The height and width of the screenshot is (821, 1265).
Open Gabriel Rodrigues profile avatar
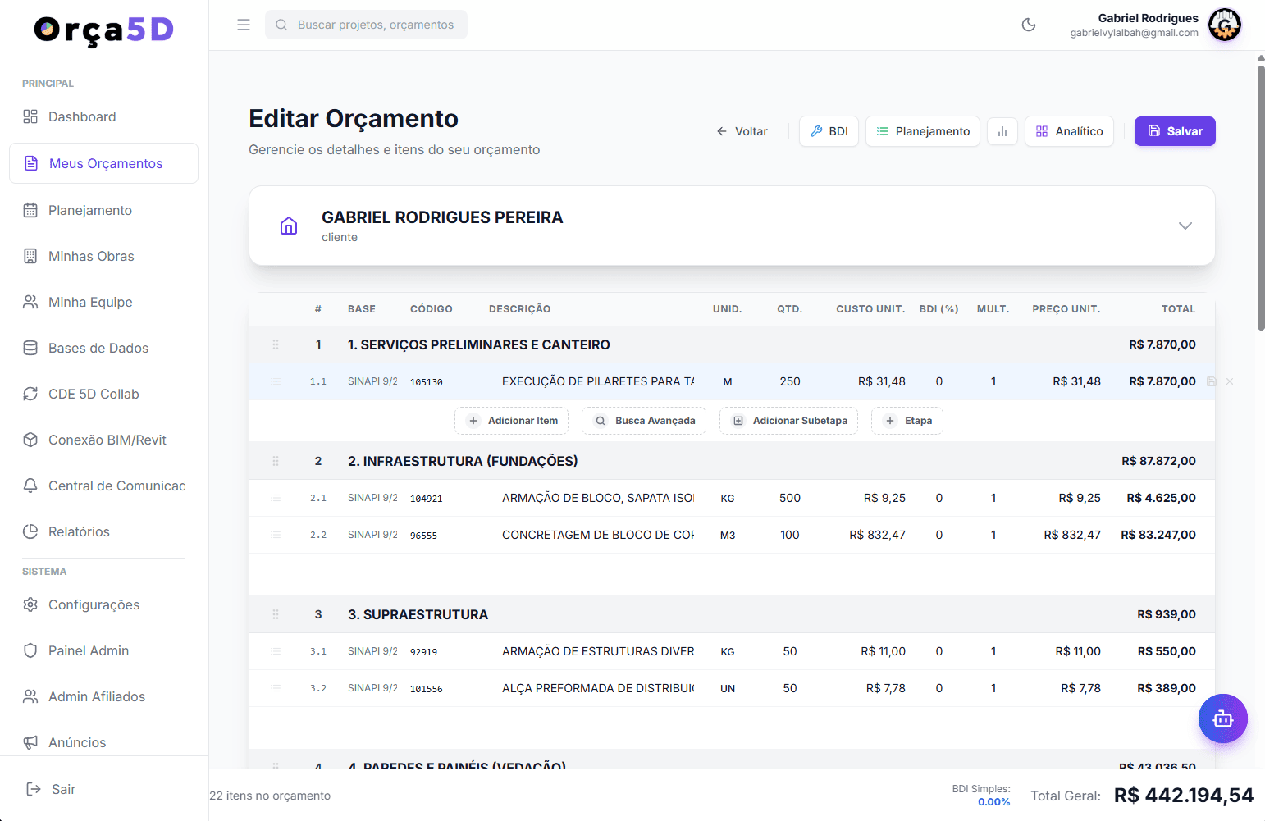[x=1225, y=25]
